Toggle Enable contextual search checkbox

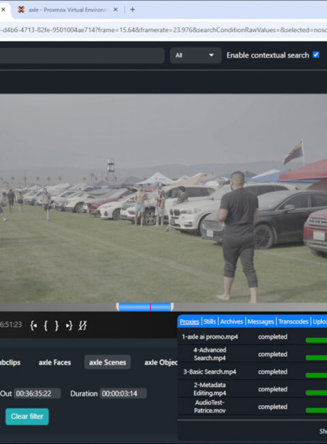click(x=316, y=55)
